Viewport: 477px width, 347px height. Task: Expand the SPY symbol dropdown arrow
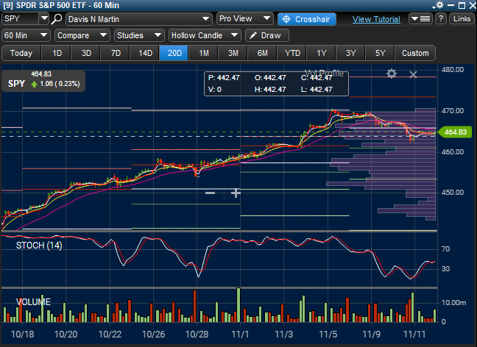[44, 18]
